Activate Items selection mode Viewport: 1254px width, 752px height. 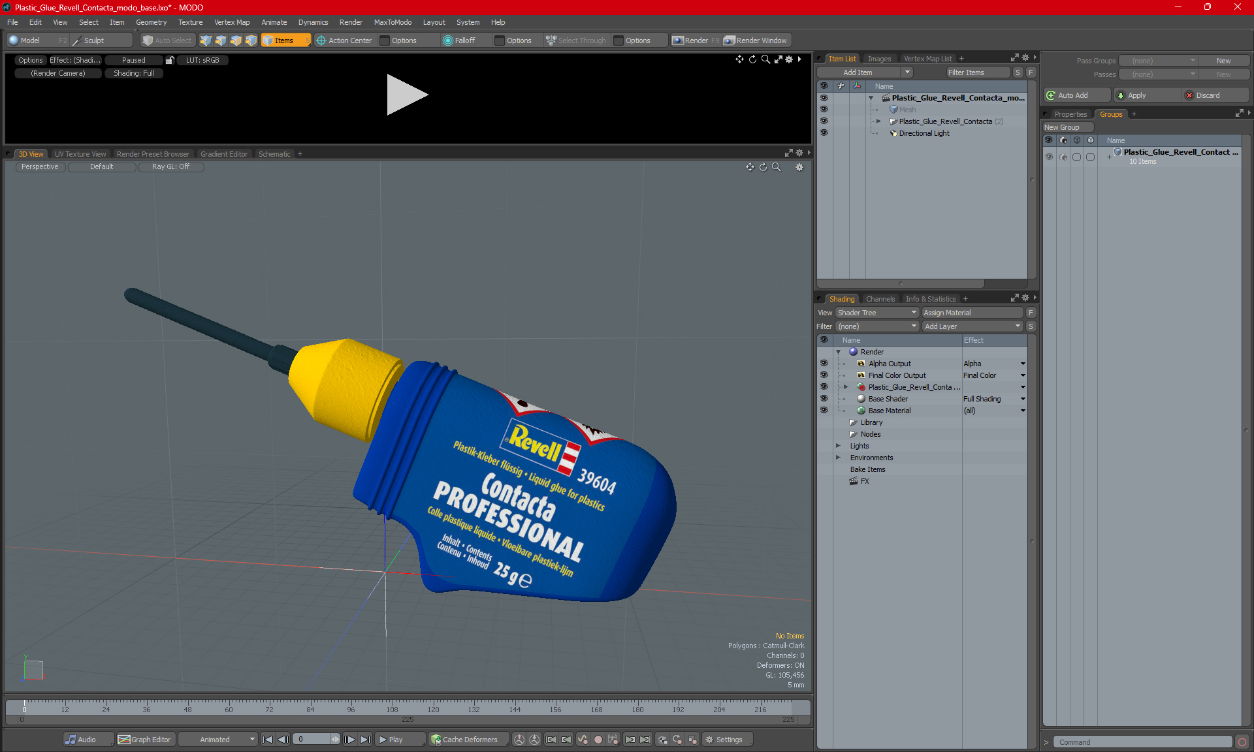pyautogui.click(x=285, y=40)
